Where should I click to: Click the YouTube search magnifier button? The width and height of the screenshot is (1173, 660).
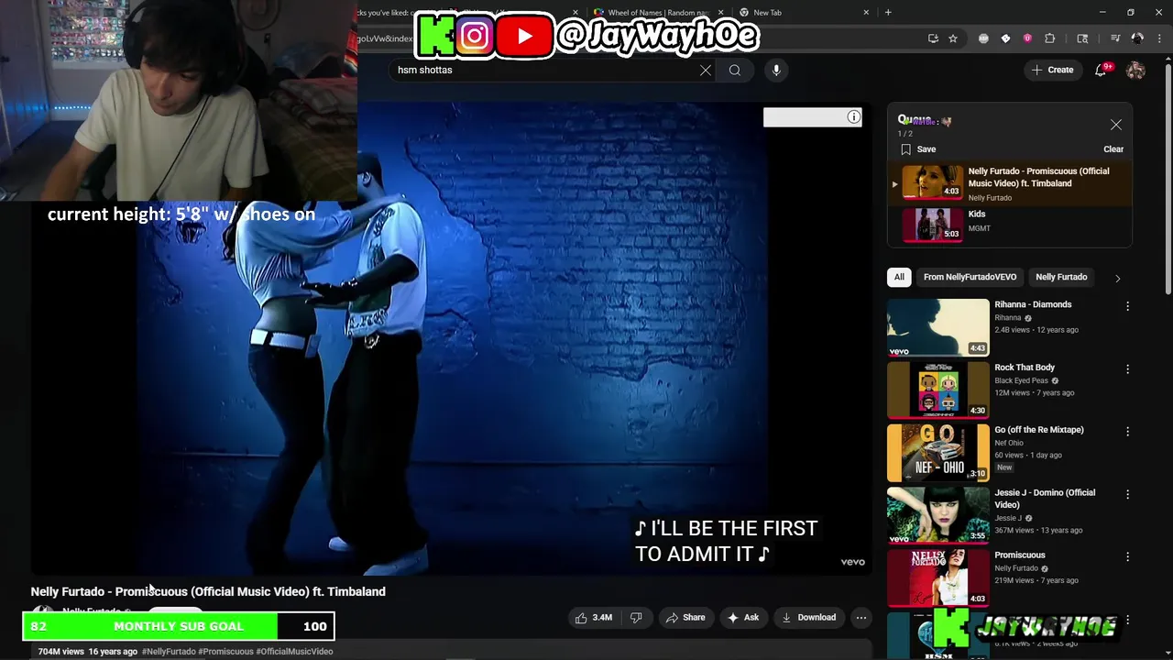click(735, 70)
